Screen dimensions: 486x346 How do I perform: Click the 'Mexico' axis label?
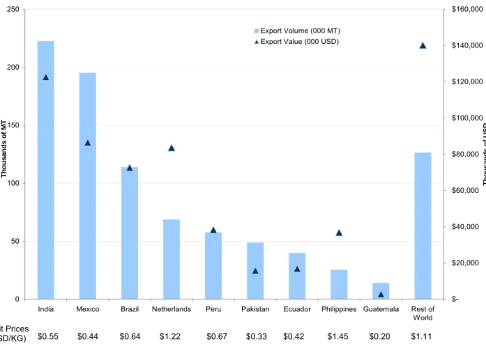[88, 309]
